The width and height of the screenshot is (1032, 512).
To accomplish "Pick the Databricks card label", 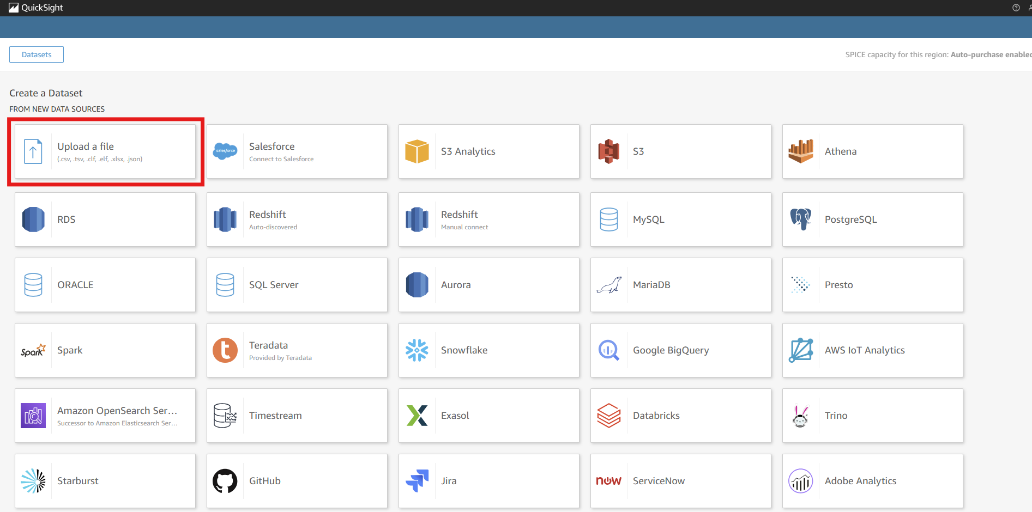I will [x=656, y=416].
